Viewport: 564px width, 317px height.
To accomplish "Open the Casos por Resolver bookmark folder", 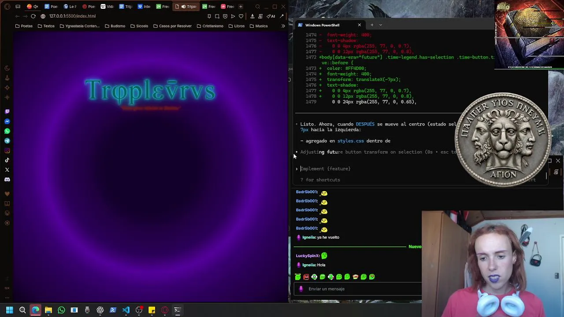I will (x=172, y=26).
